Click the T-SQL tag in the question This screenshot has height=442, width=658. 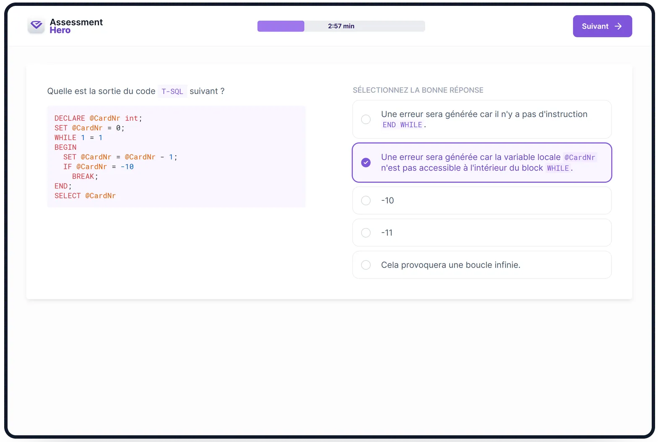(x=172, y=91)
